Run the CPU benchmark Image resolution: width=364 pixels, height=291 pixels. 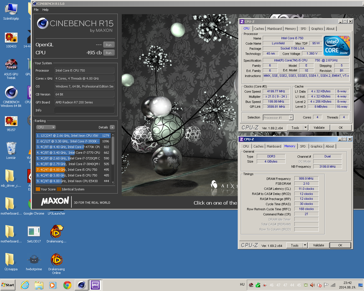coord(109,53)
